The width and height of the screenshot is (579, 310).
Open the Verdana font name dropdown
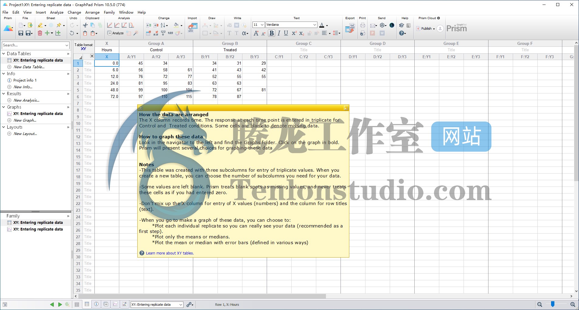pyautogui.click(x=315, y=25)
